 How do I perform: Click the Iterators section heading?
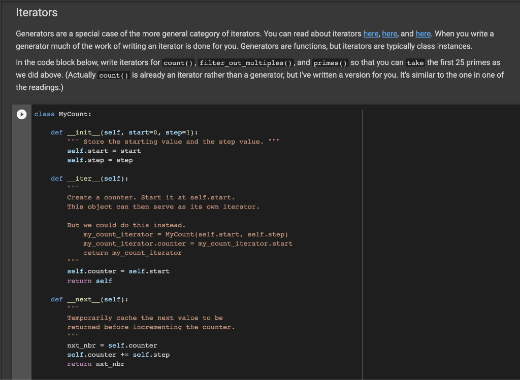point(37,13)
